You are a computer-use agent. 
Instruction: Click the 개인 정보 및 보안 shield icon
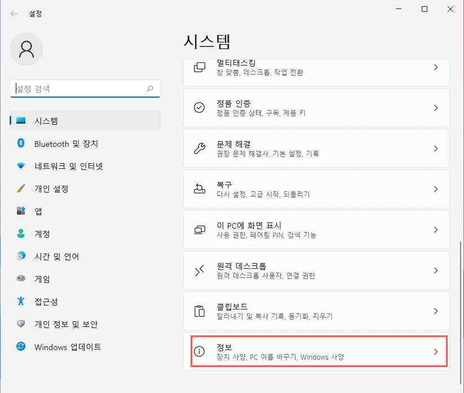point(21,324)
